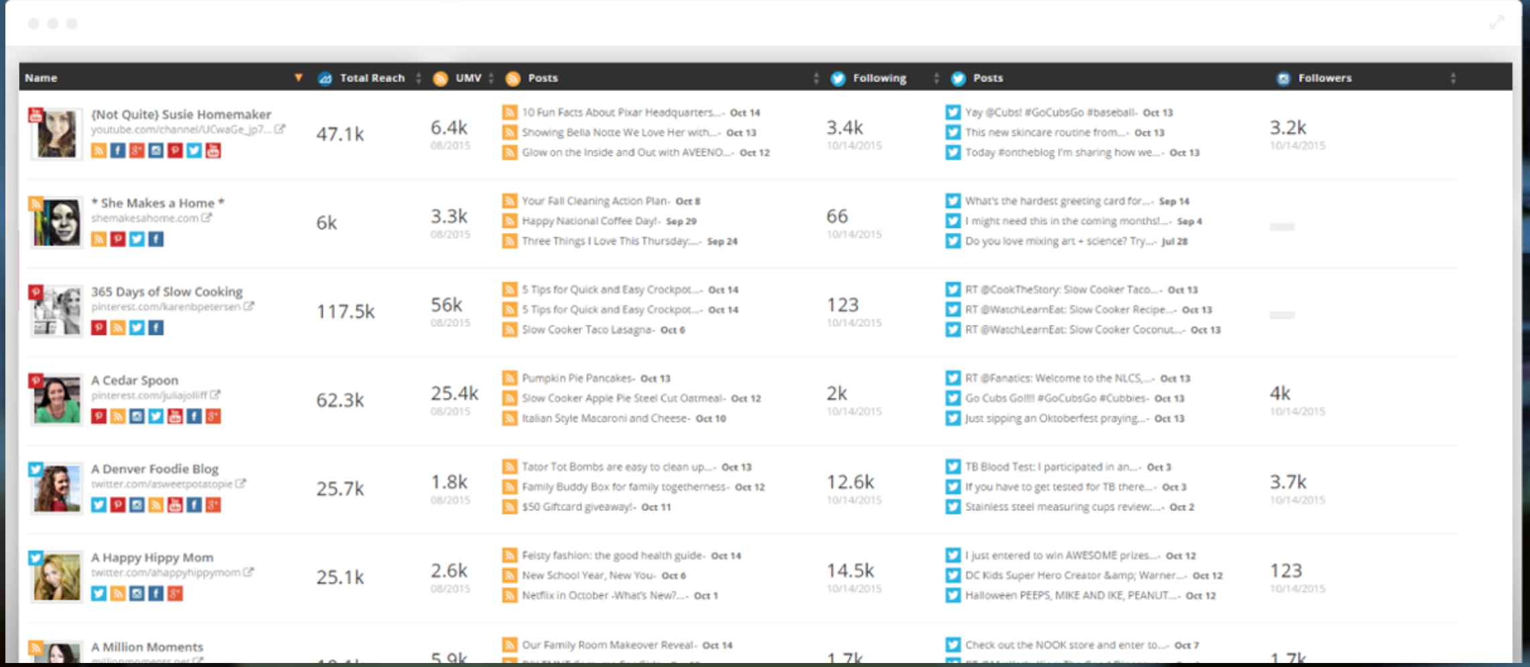Visit pinterest.com/karenbpetersen URL
Screen dimensions: 1530x667
pyautogui.click(x=165, y=307)
